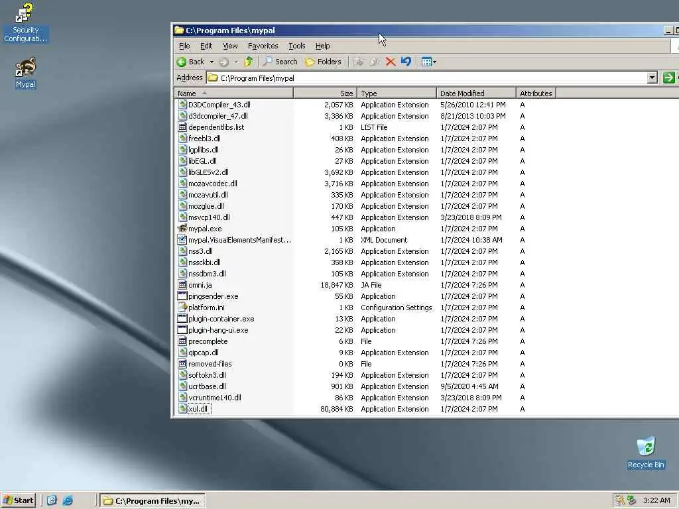Select the platform.ini settings icon
The height and width of the screenshot is (509, 679).
pos(182,308)
